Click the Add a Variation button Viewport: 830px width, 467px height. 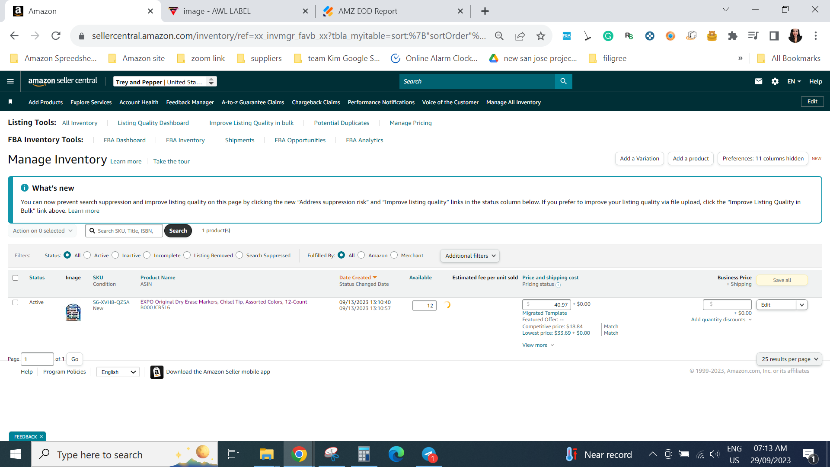(x=639, y=159)
